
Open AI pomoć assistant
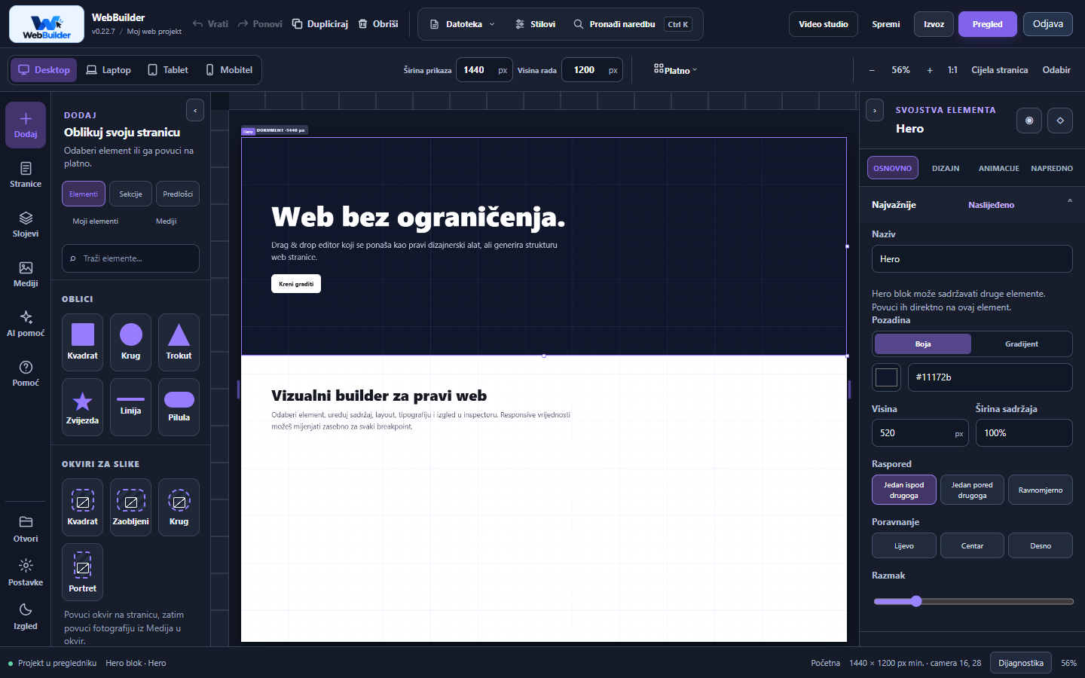click(x=26, y=324)
